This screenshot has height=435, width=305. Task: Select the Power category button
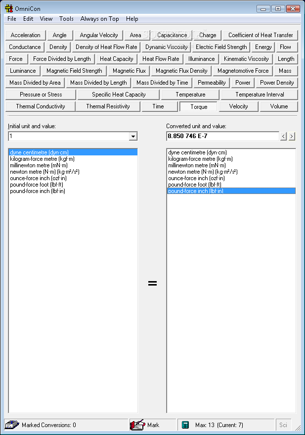coord(243,83)
